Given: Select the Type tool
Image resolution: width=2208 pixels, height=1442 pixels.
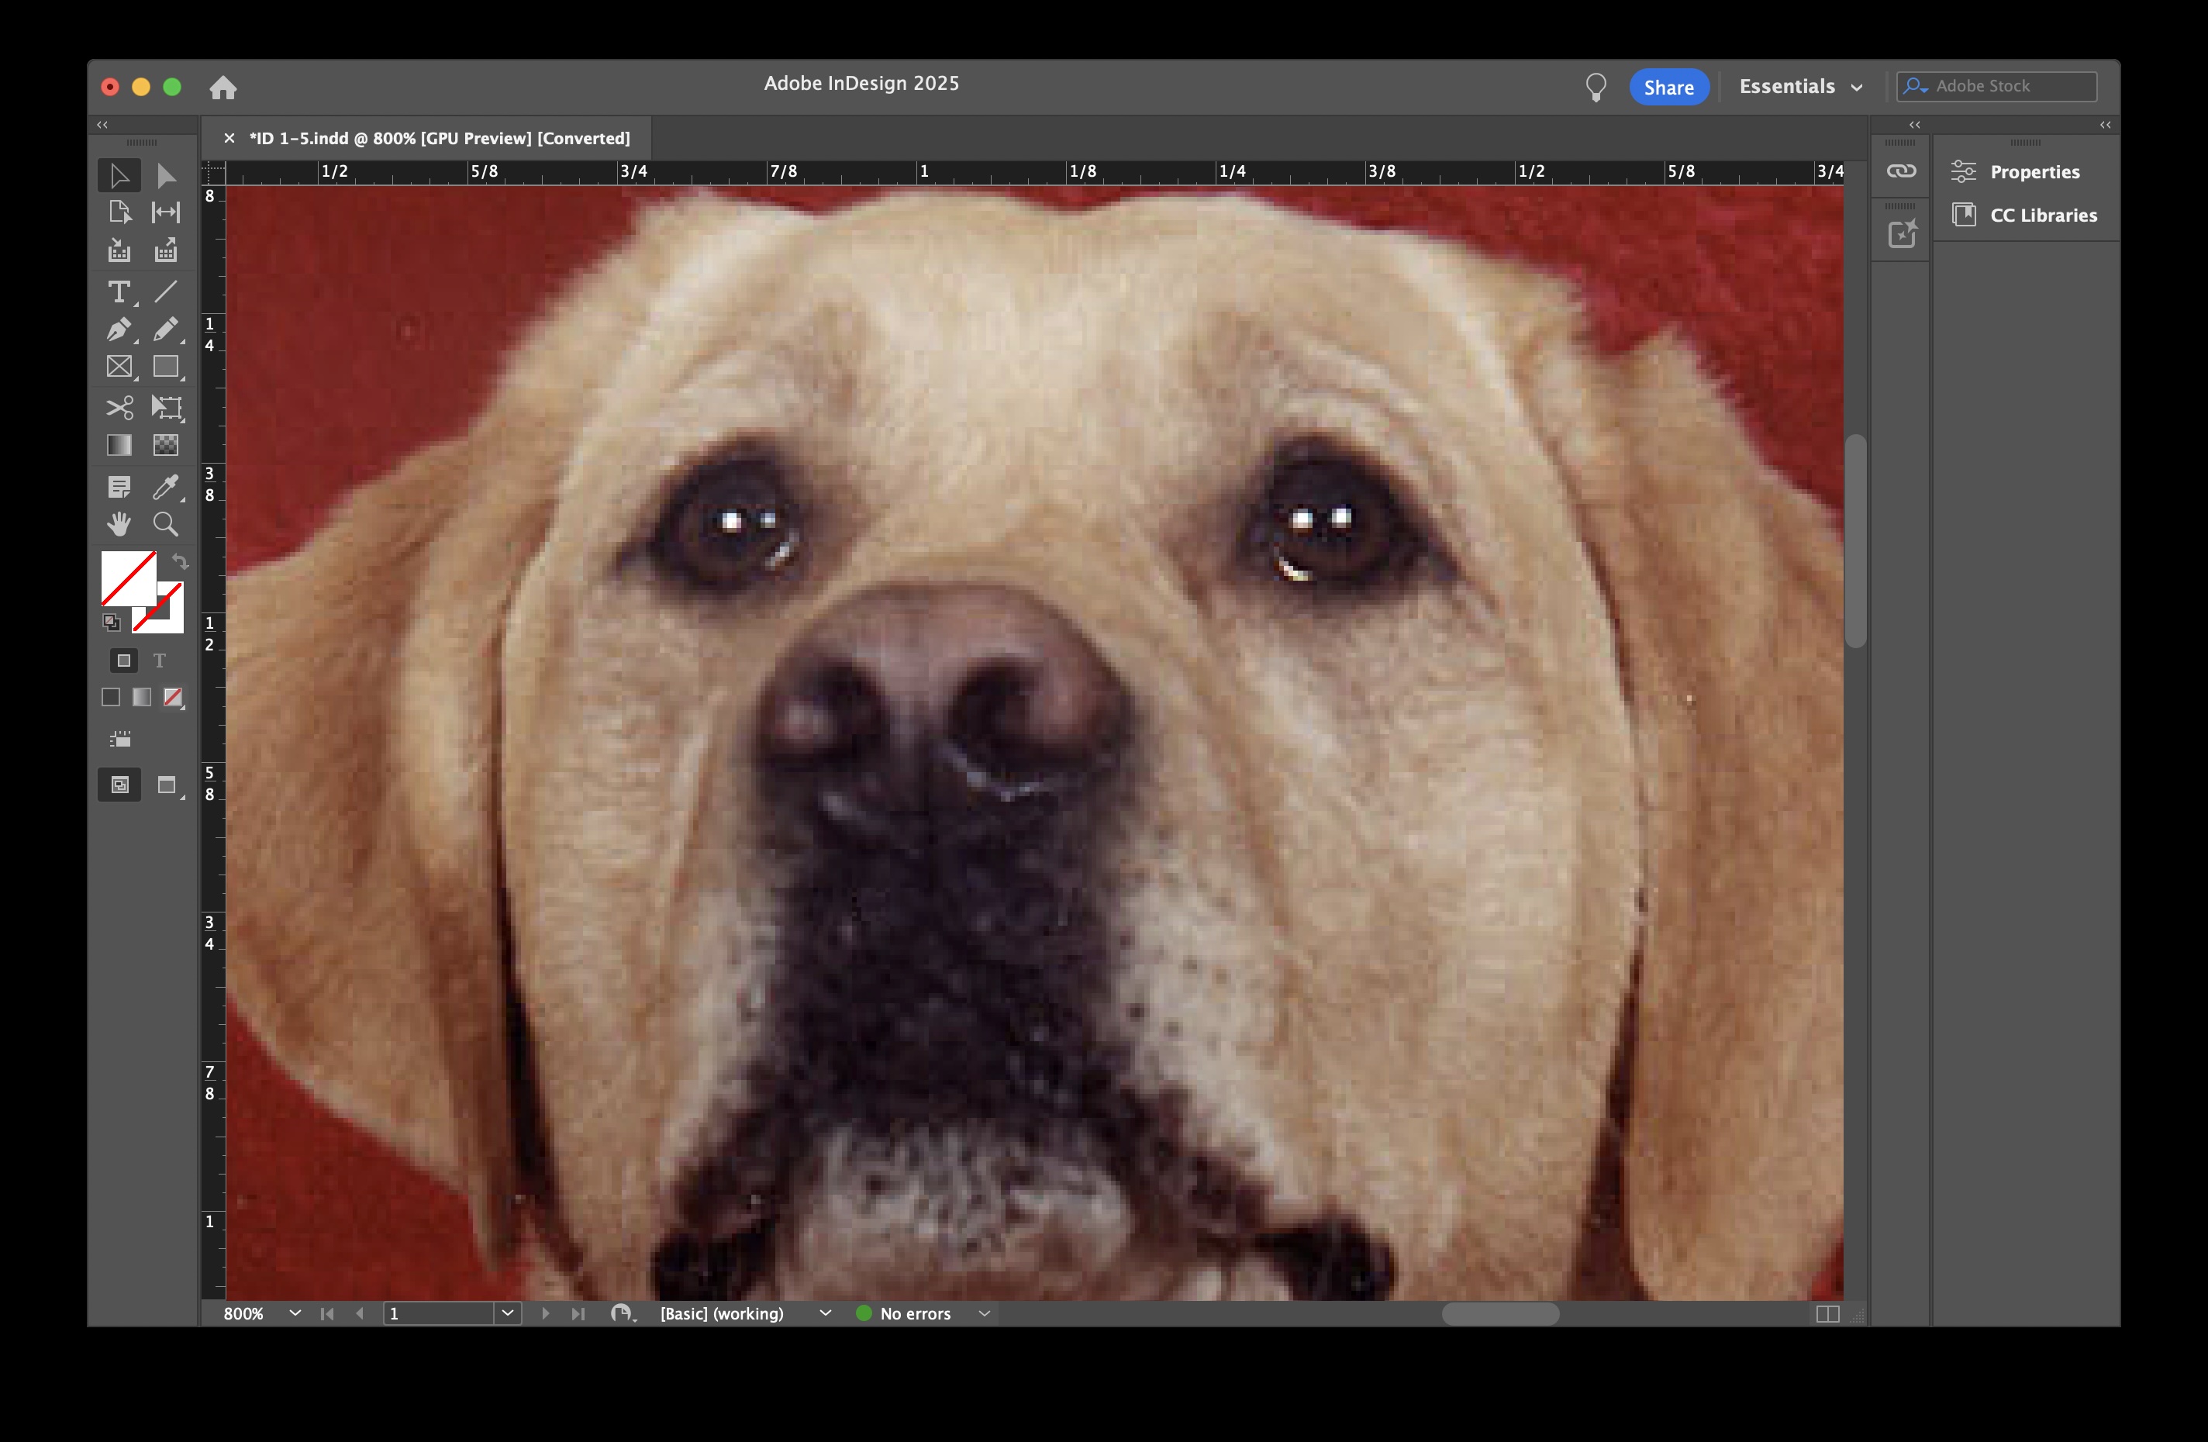Looking at the screenshot, I should click(x=119, y=292).
